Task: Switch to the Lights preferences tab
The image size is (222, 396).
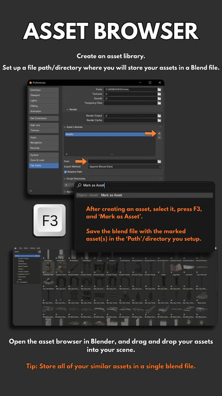Action: [44, 101]
